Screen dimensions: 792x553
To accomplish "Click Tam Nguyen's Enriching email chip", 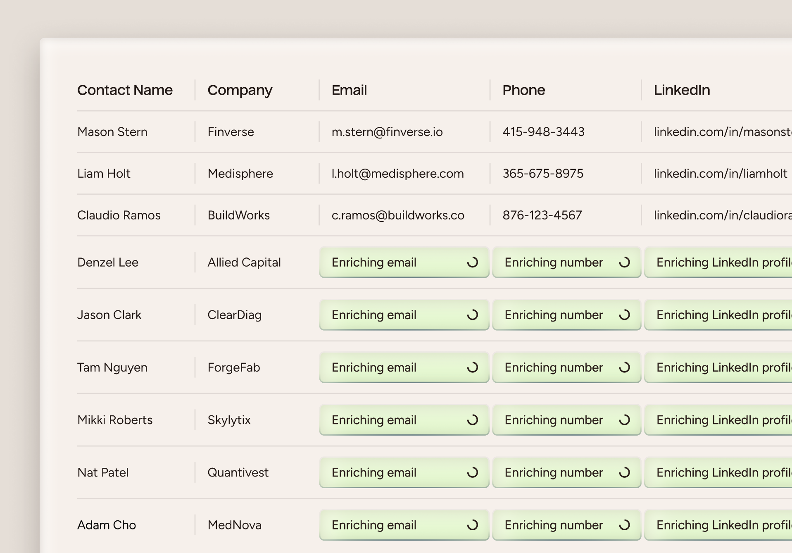I will 404,367.
